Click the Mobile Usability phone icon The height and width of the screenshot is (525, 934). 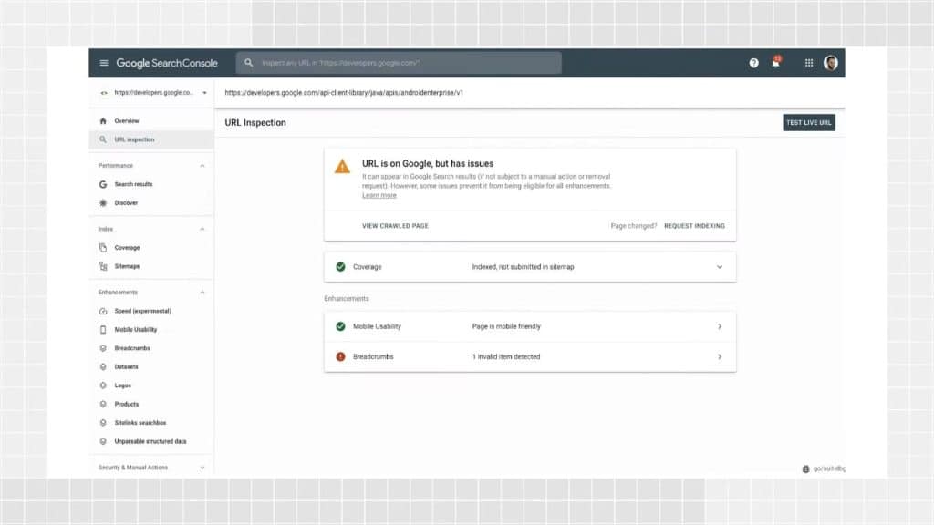103,329
